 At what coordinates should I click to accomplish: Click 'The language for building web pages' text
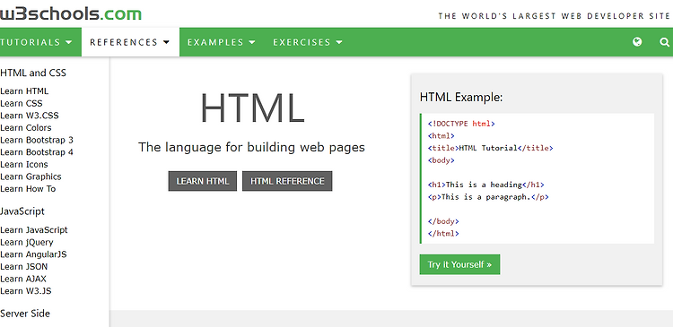[251, 148]
